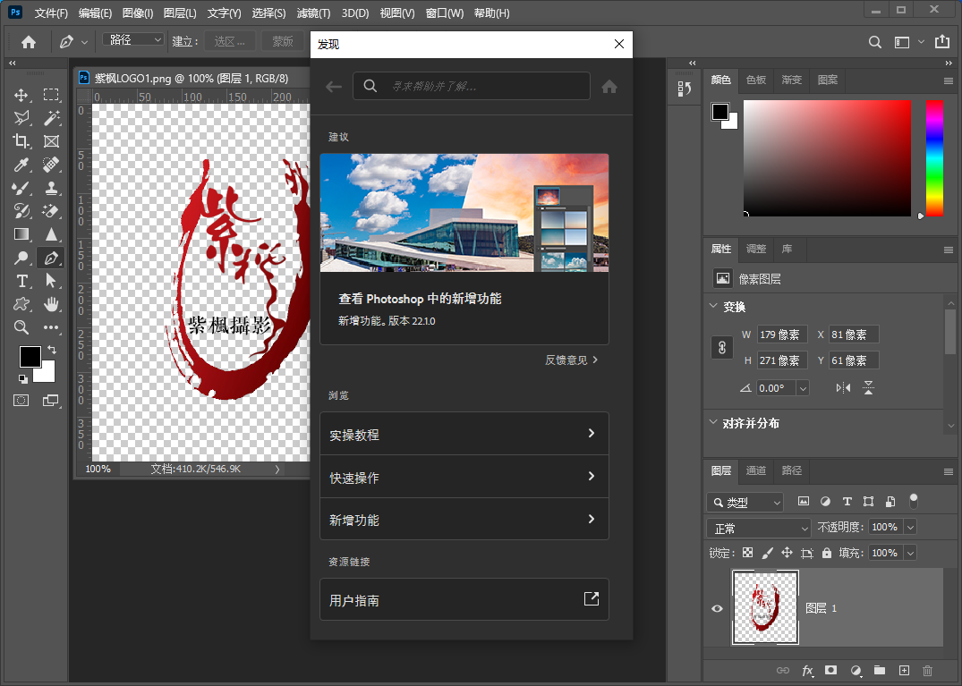The image size is (962, 686).
Task: Toggle pixel layer filter
Action: coord(803,502)
